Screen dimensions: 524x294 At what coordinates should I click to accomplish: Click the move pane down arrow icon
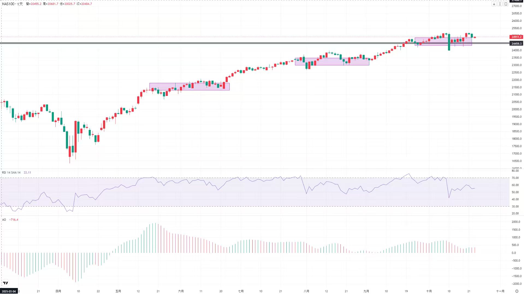[x=494, y=4]
